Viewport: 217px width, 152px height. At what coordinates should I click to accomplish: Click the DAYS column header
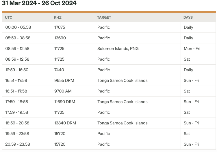click(x=188, y=17)
